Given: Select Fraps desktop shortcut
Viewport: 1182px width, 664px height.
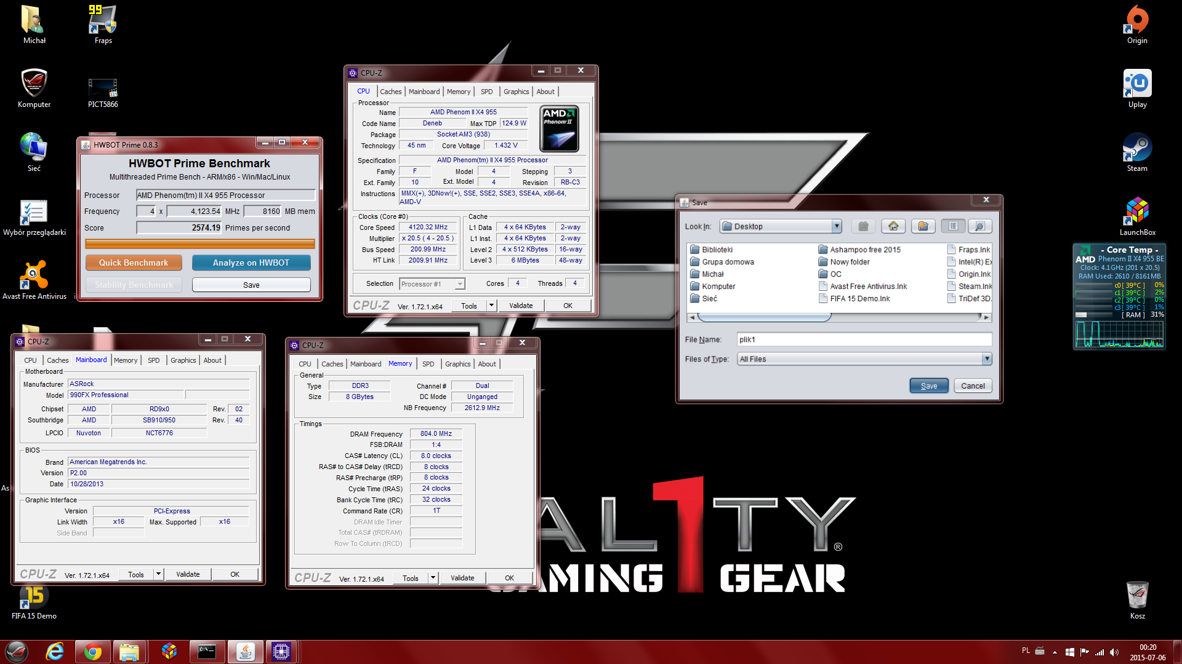Looking at the screenshot, I should [103, 25].
